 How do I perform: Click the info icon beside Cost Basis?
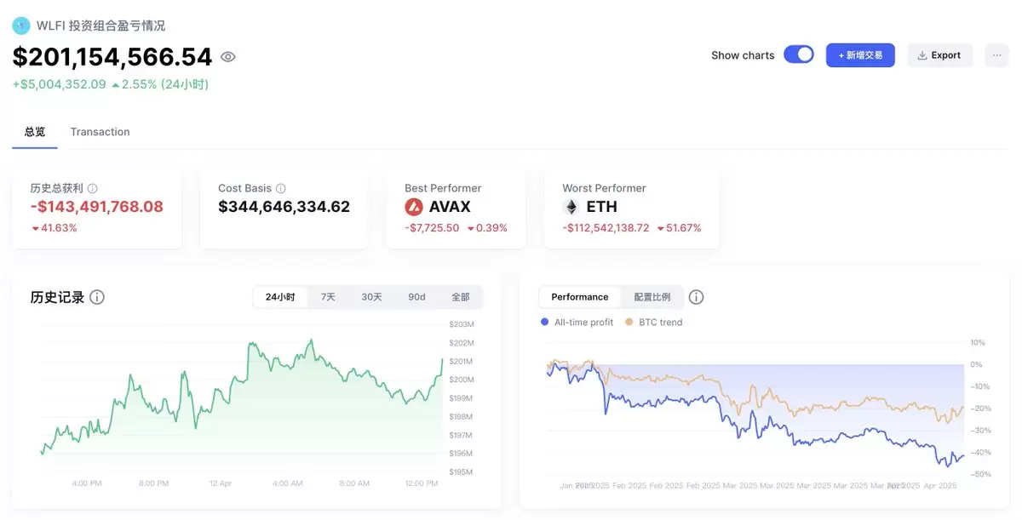pyautogui.click(x=281, y=188)
